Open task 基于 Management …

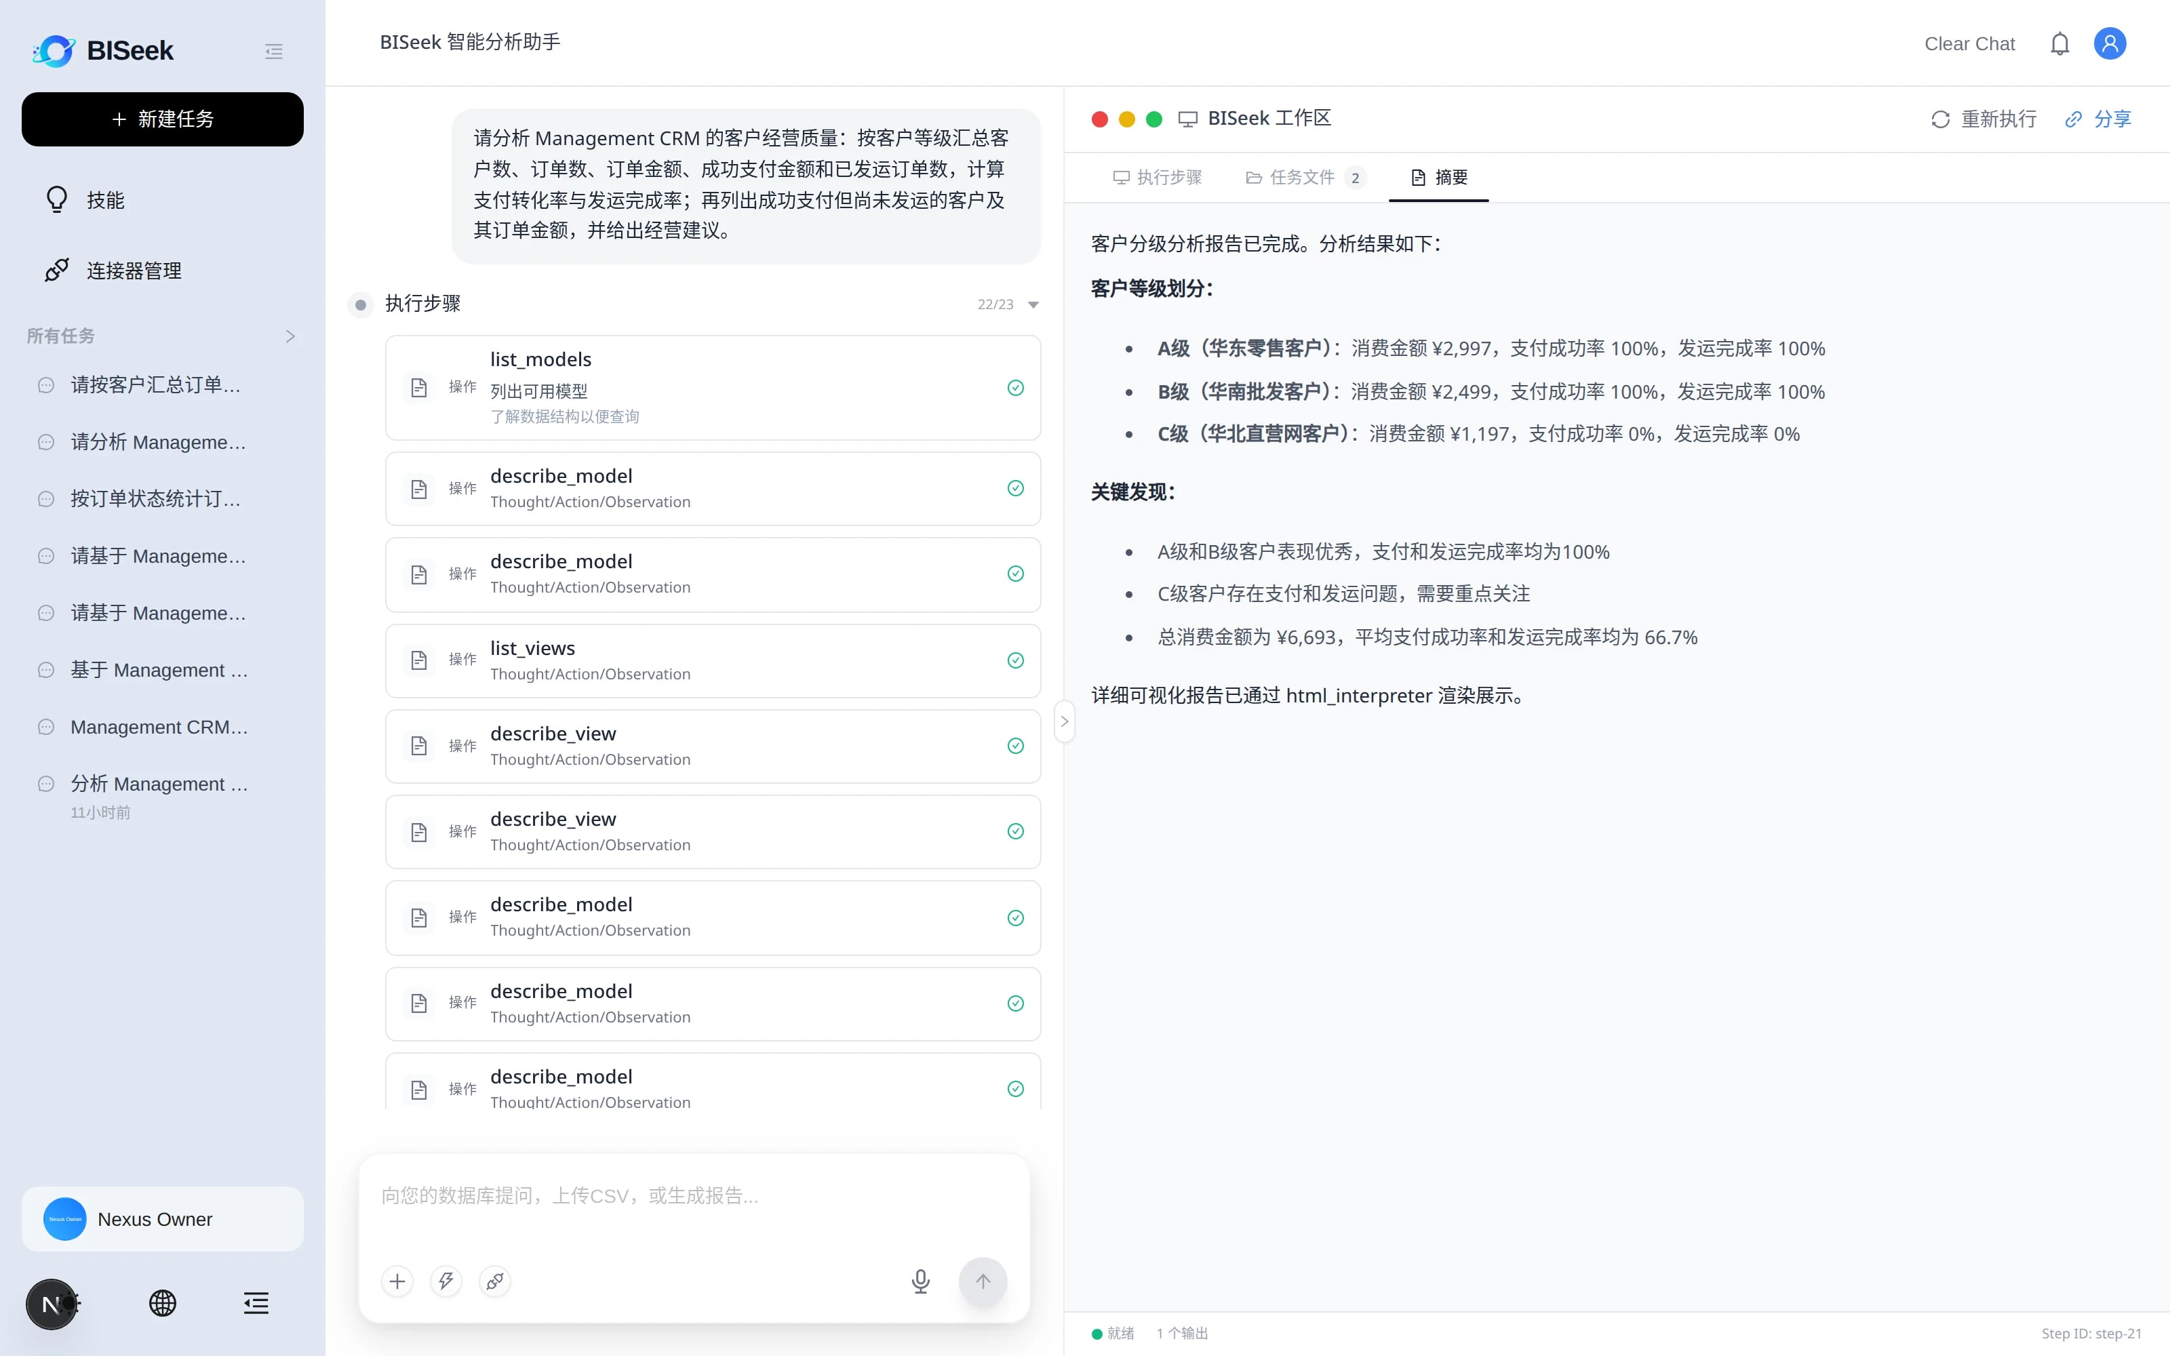click(159, 670)
